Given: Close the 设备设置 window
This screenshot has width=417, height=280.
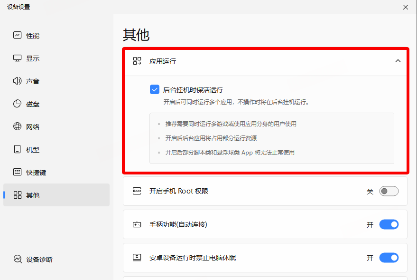Looking at the screenshot, I should (x=405, y=7).
